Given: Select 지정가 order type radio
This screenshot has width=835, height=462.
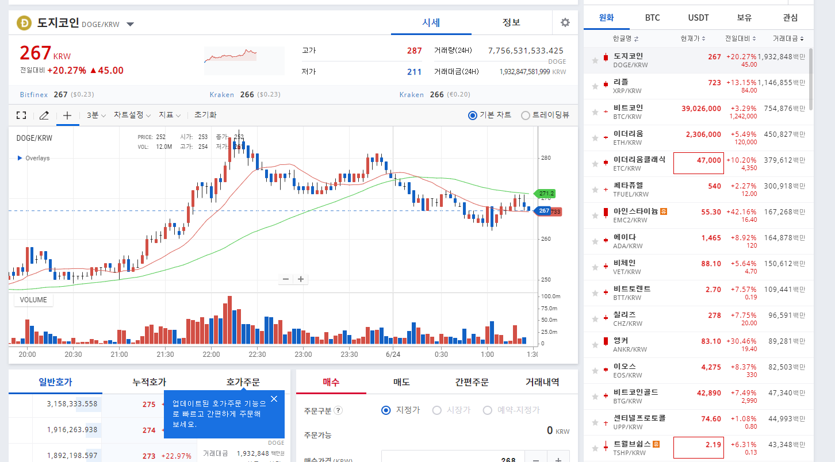Looking at the screenshot, I should (386, 410).
